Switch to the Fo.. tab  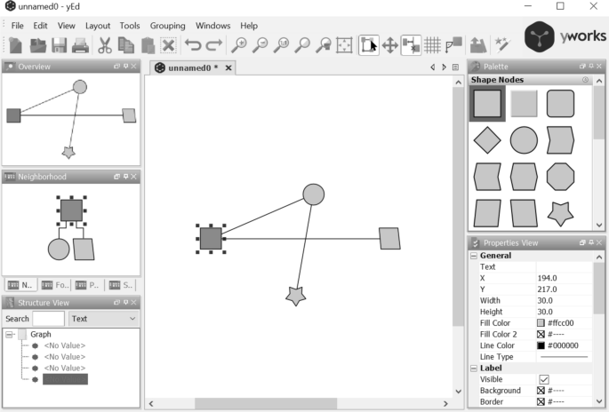tap(55, 285)
